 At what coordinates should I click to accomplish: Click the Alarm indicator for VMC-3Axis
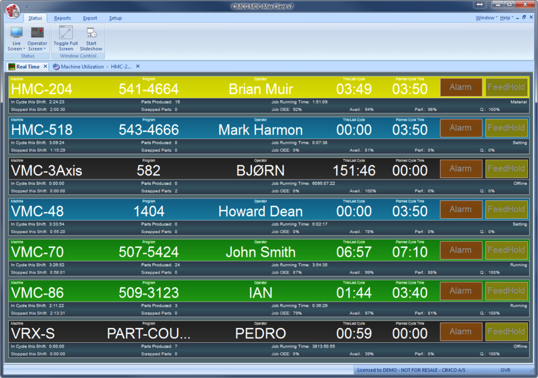461,169
